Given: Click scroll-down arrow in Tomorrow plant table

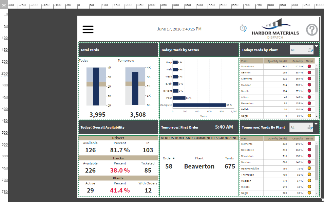Looking at the screenshot, I should pyautogui.click(x=317, y=194).
